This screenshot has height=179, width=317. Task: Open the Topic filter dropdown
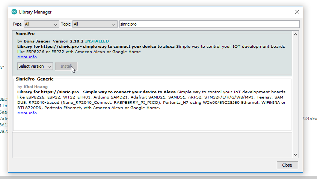coord(95,24)
